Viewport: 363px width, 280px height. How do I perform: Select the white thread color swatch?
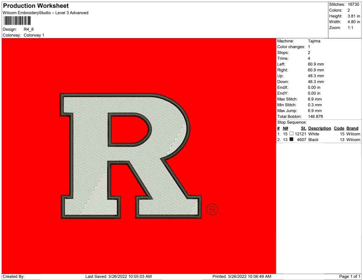pos(291,134)
